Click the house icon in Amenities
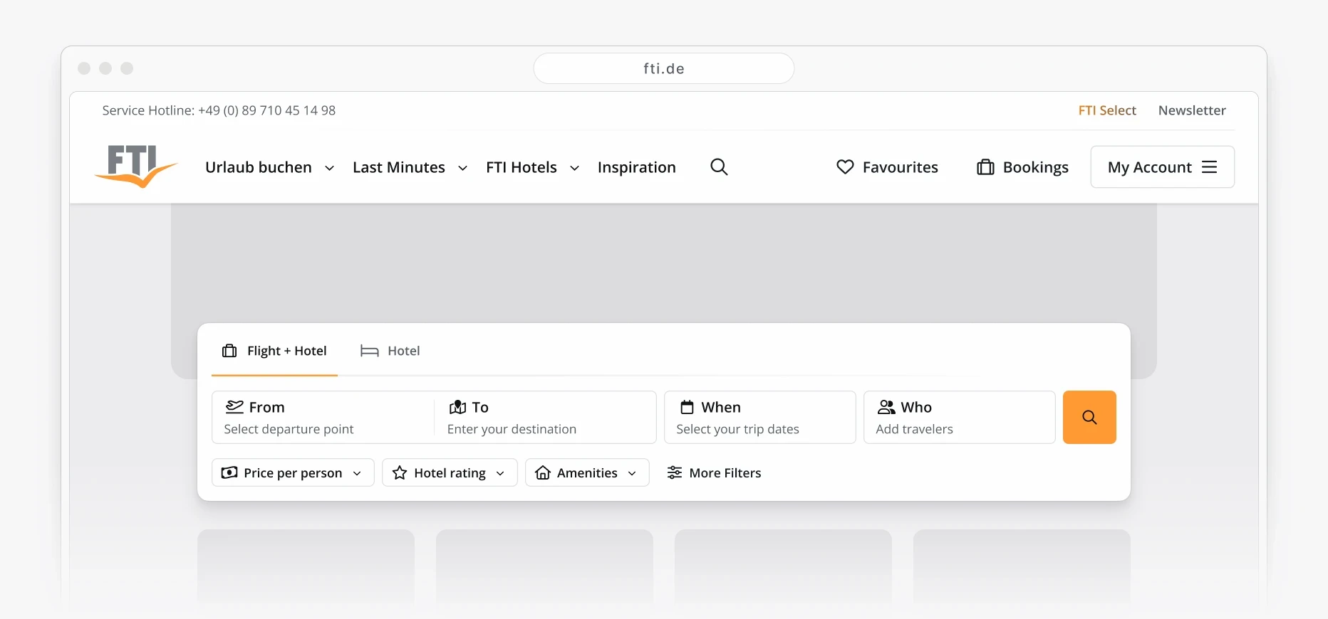This screenshot has height=619, width=1328. click(543, 473)
